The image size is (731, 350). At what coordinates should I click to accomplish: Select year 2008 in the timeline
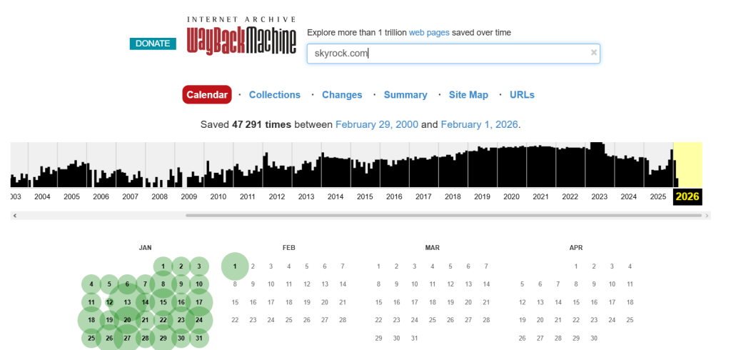point(159,197)
